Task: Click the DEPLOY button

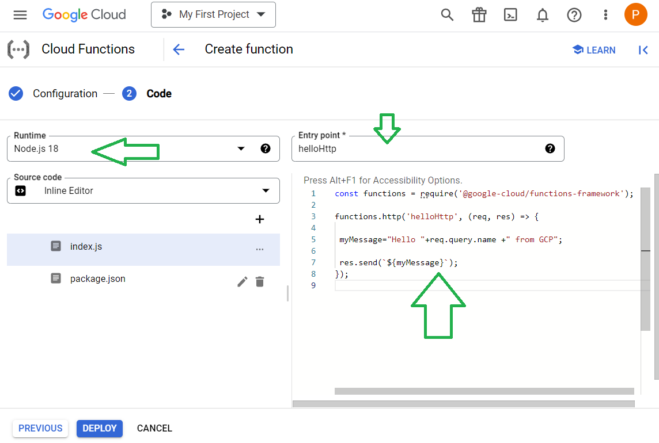Action: pyautogui.click(x=100, y=428)
